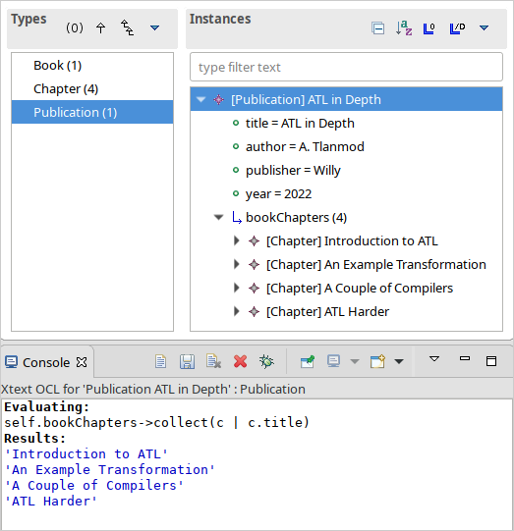The width and height of the screenshot is (514, 531).
Task: Select attribute year = 2022
Action: (x=278, y=194)
